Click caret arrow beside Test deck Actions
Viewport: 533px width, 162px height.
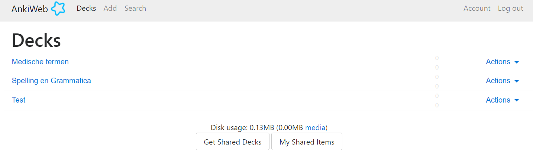tap(517, 100)
